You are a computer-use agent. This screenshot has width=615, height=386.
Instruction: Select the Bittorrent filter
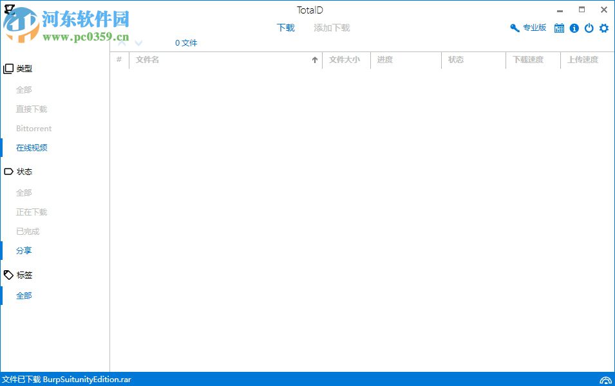coord(33,128)
